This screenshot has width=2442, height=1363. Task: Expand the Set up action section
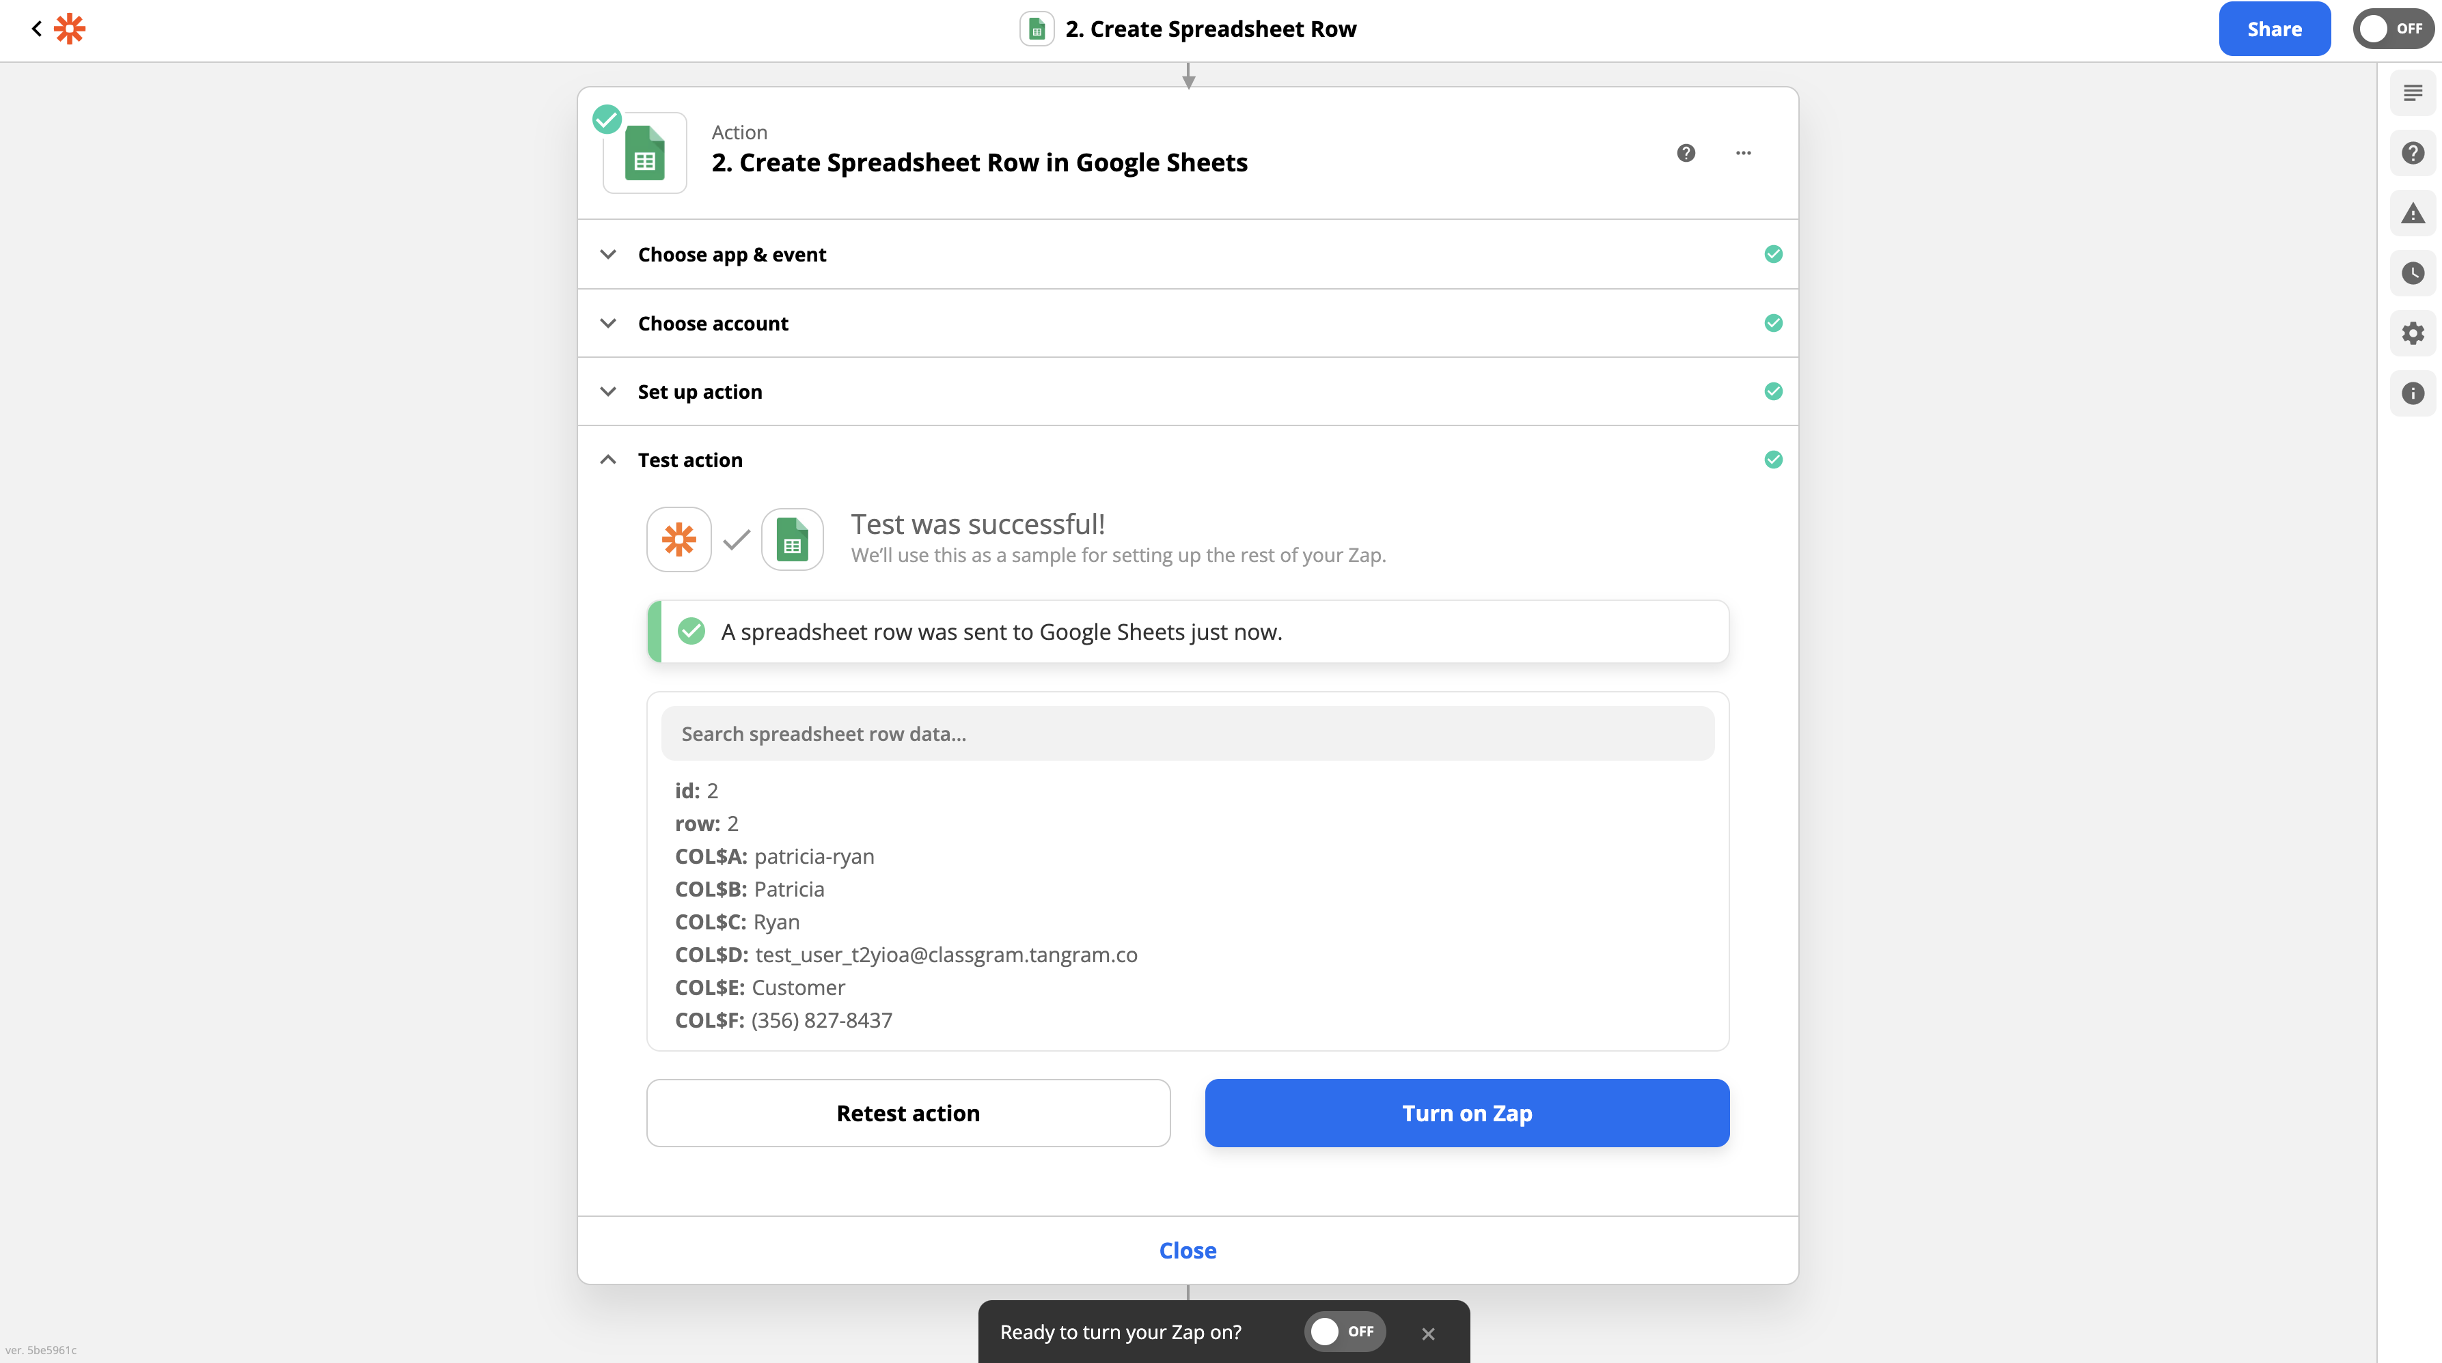tap(1187, 391)
